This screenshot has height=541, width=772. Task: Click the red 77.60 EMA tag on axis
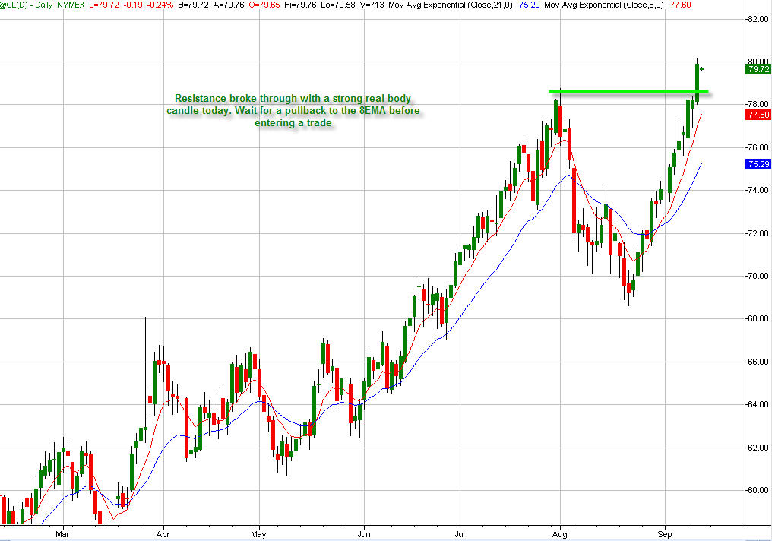[758, 115]
